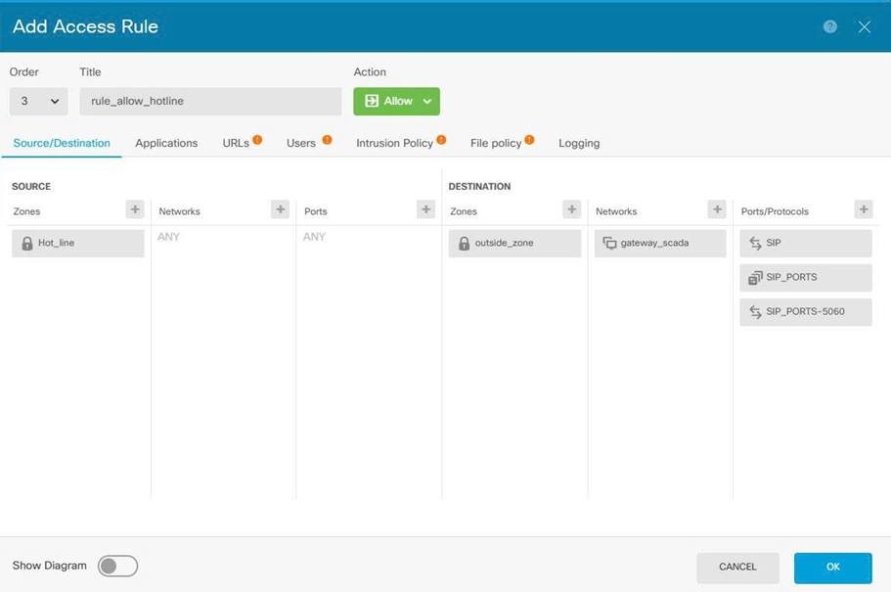The width and height of the screenshot is (891, 592).
Task: Select the File policy tab
Action: (496, 143)
